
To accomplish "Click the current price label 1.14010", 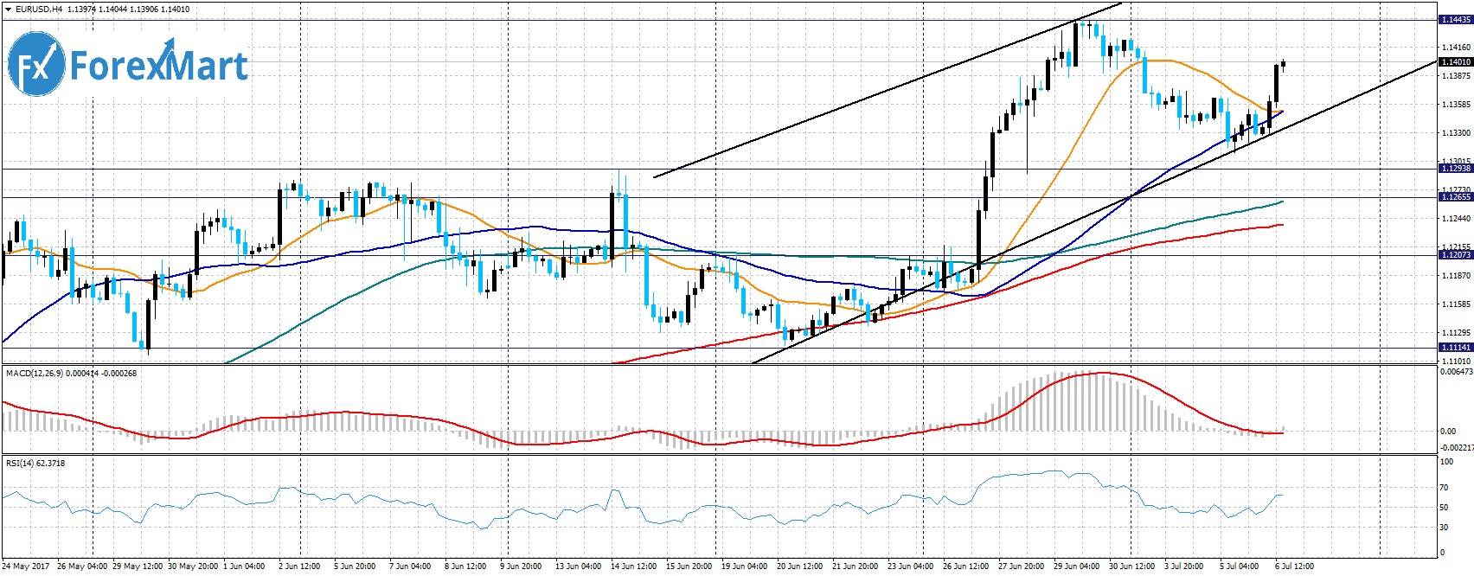I will [1455, 62].
